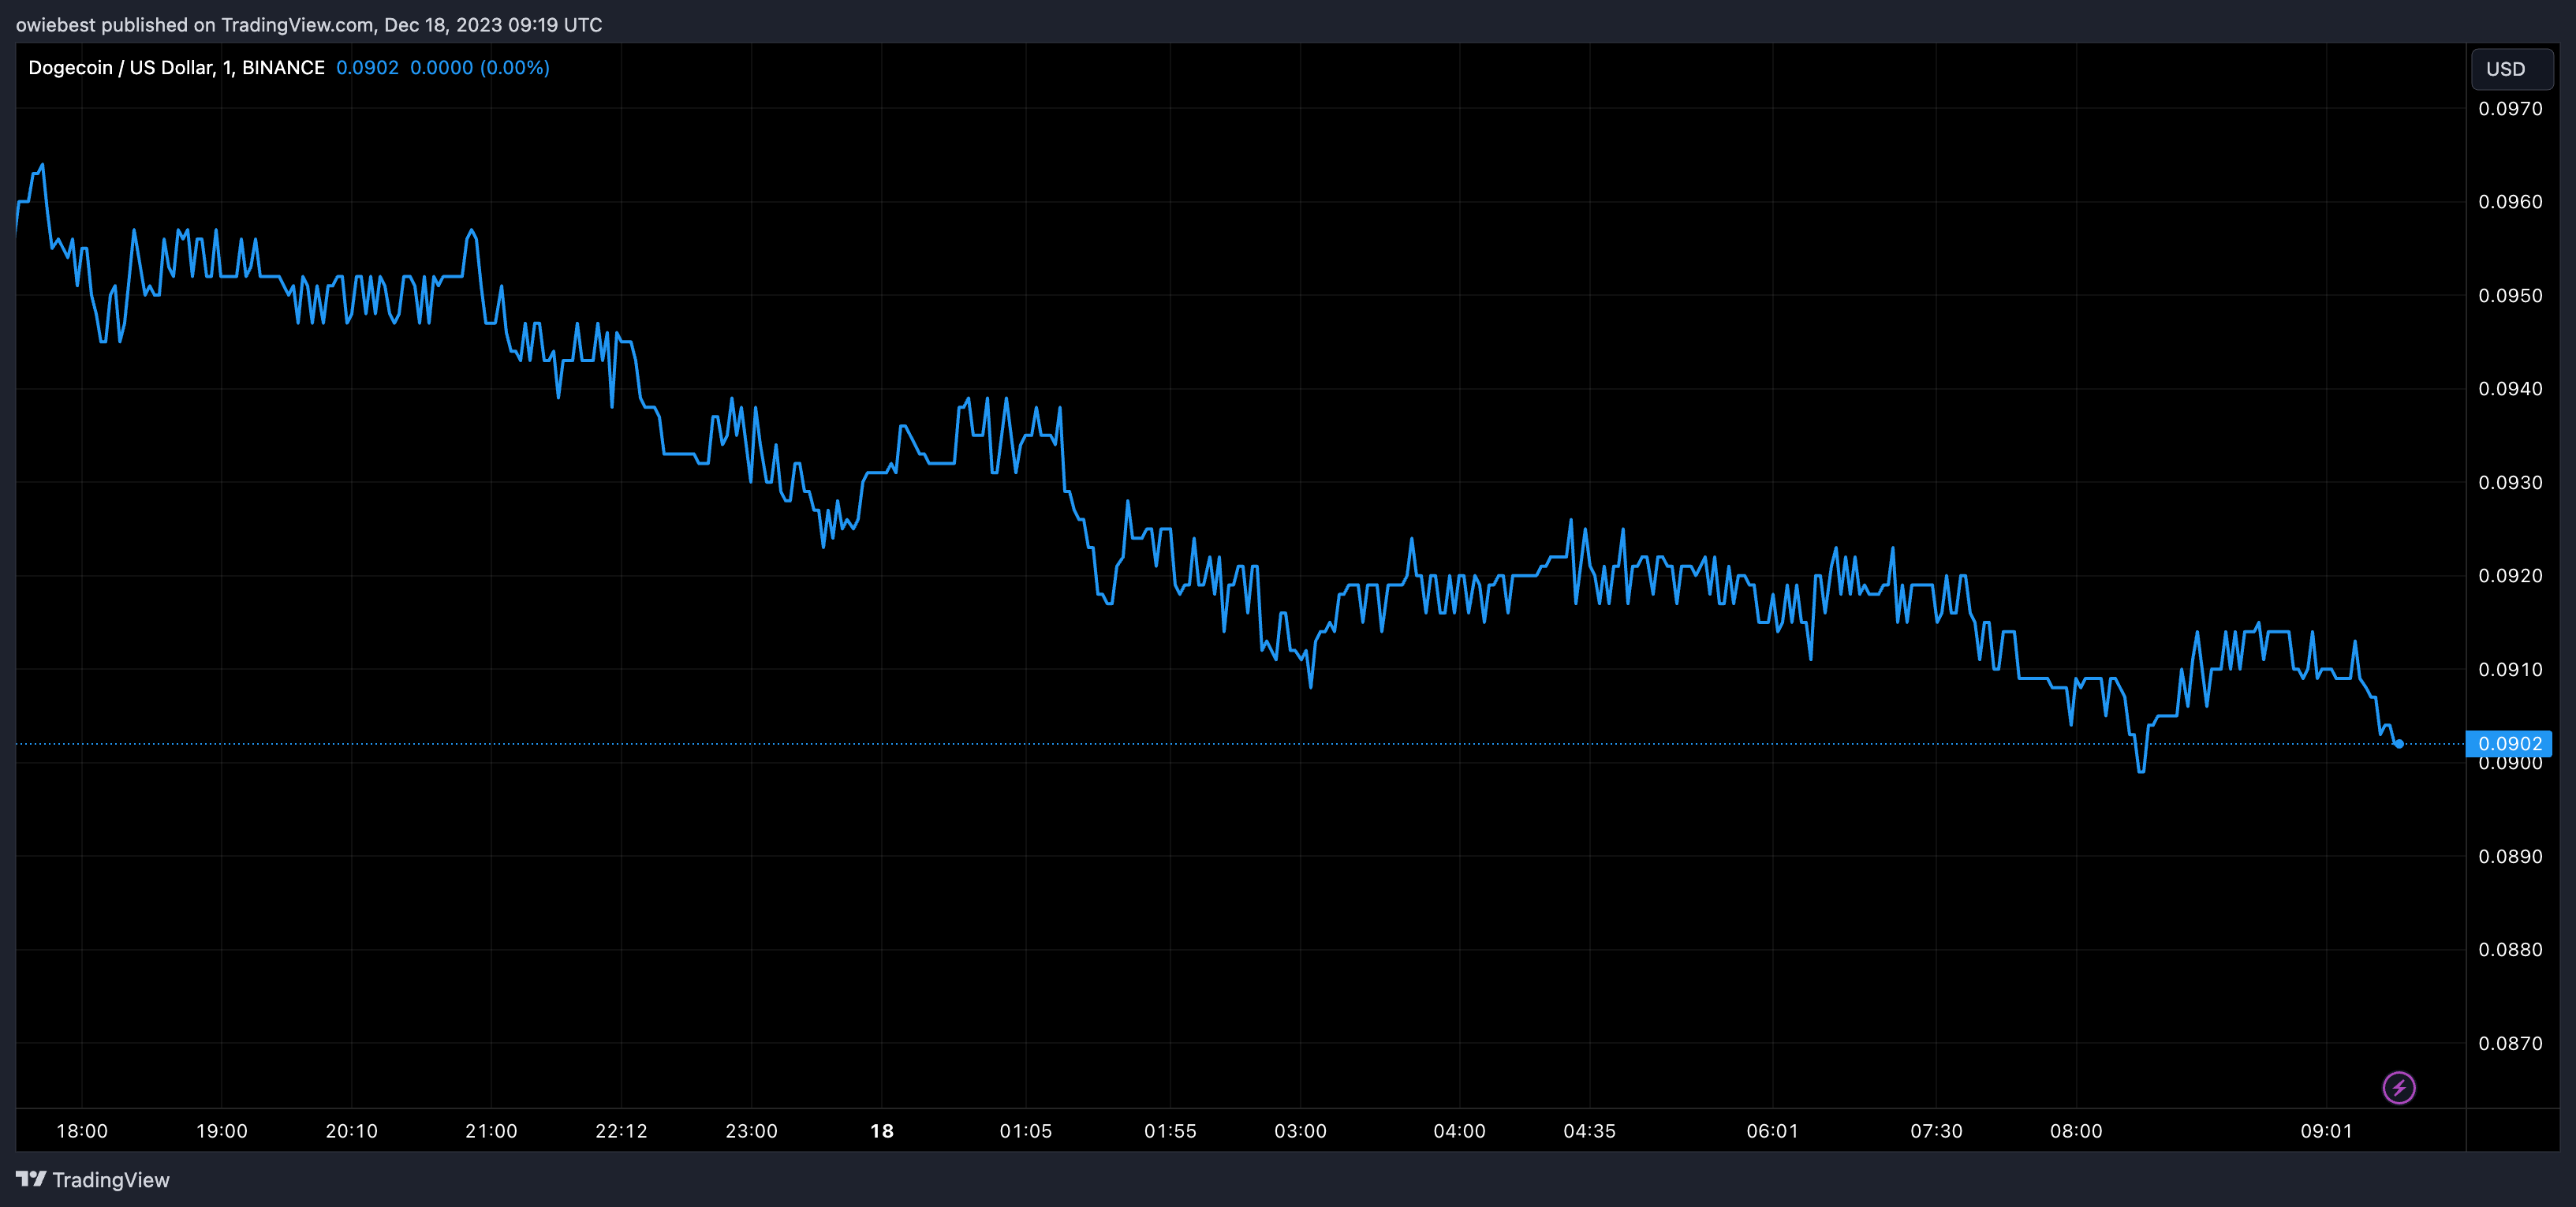The height and width of the screenshot is (1207, 2576).
Task: Click the purple lightning bolt icon
Action: tap(2398, 1087)
